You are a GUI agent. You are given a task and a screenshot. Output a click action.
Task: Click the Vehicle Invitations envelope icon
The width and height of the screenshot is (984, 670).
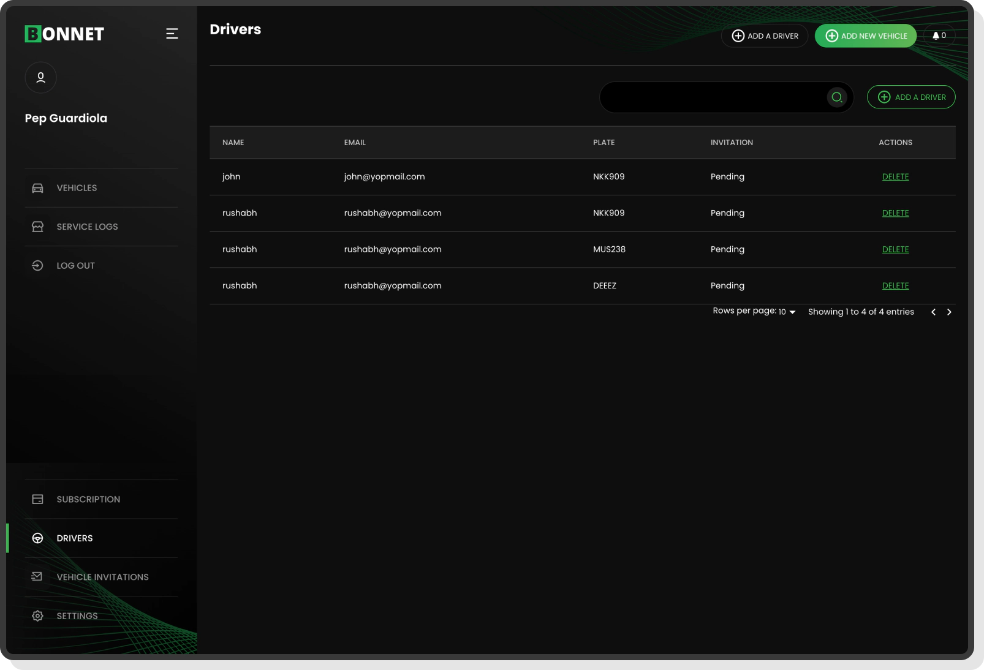37,576
